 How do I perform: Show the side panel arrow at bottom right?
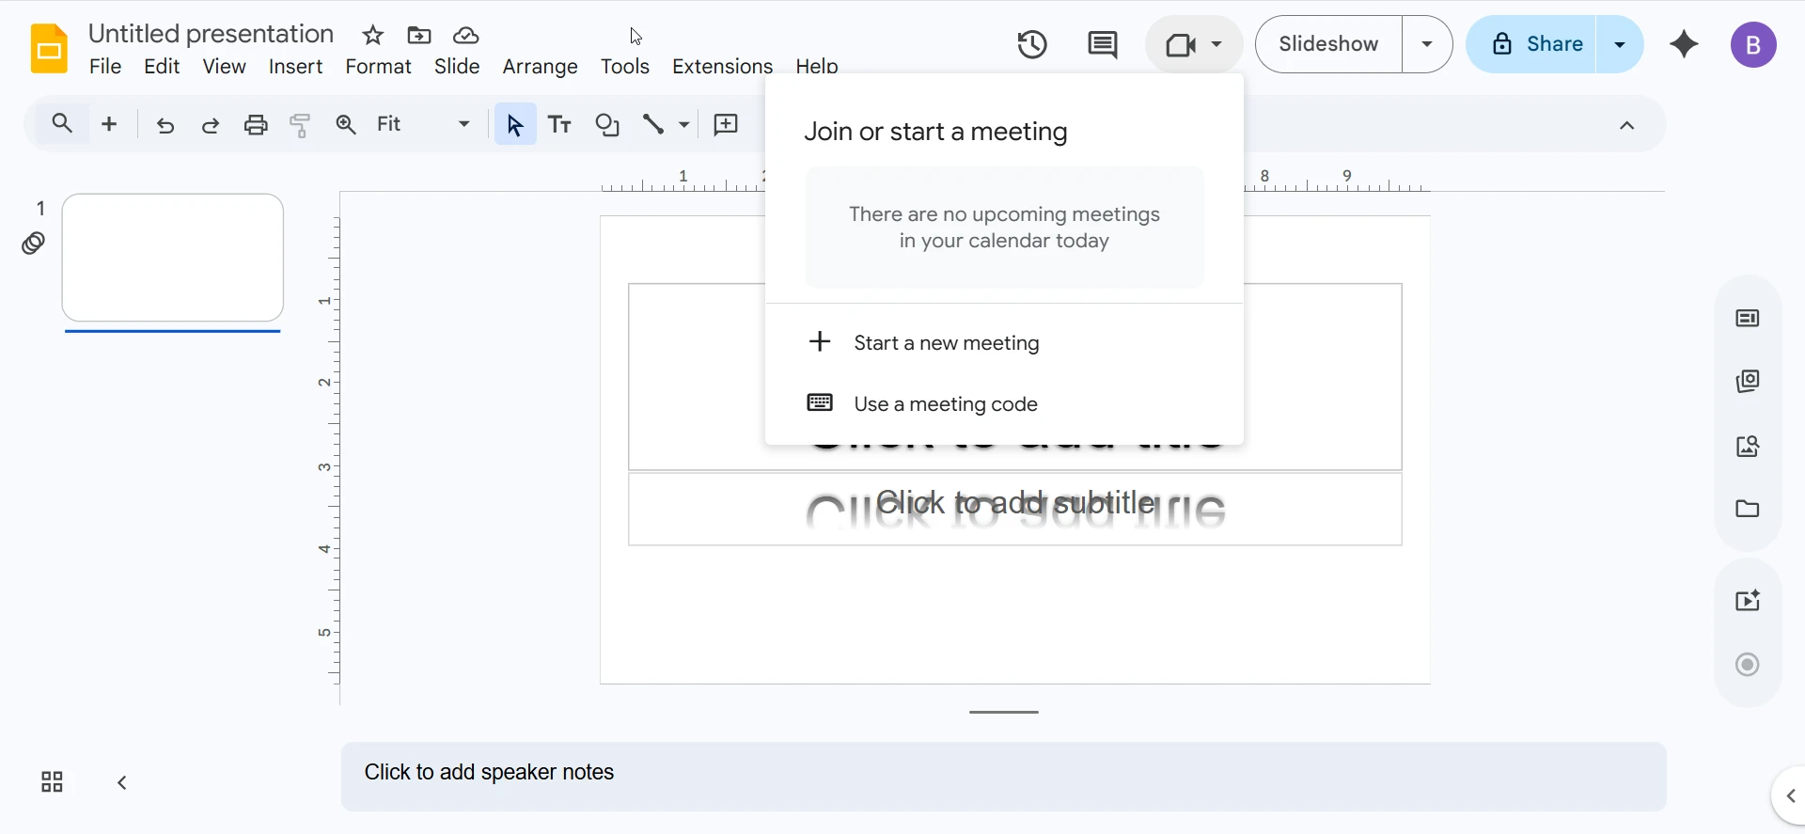[1790, 796]
